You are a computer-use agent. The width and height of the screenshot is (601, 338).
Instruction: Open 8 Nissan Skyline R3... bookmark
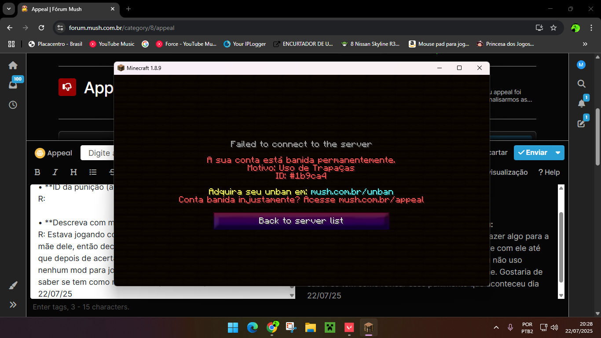tap(370, 44)
